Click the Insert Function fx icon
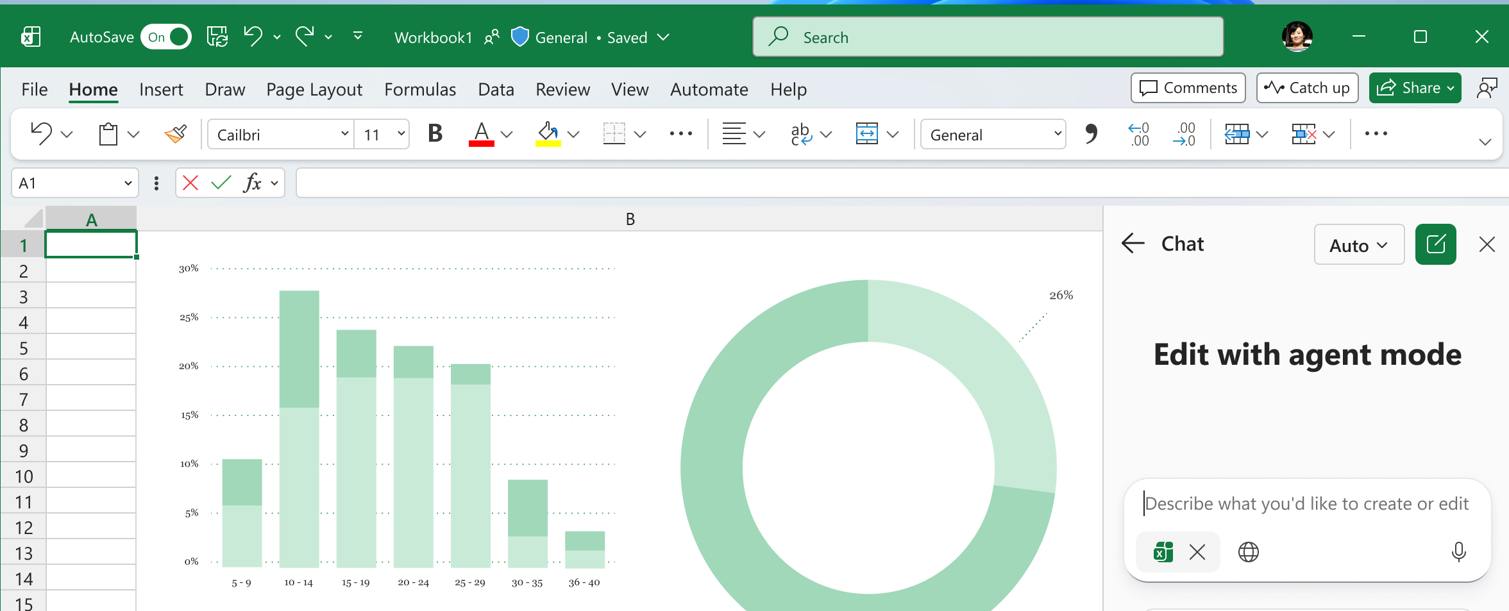 click(x=252, y=183)
